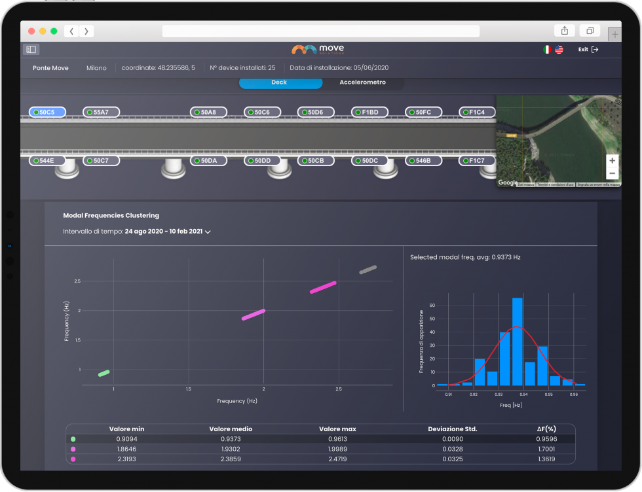Viewport: 642px width, 492px height.
Task: Go back with browser back arrow
Action: [x=71, y=31]
